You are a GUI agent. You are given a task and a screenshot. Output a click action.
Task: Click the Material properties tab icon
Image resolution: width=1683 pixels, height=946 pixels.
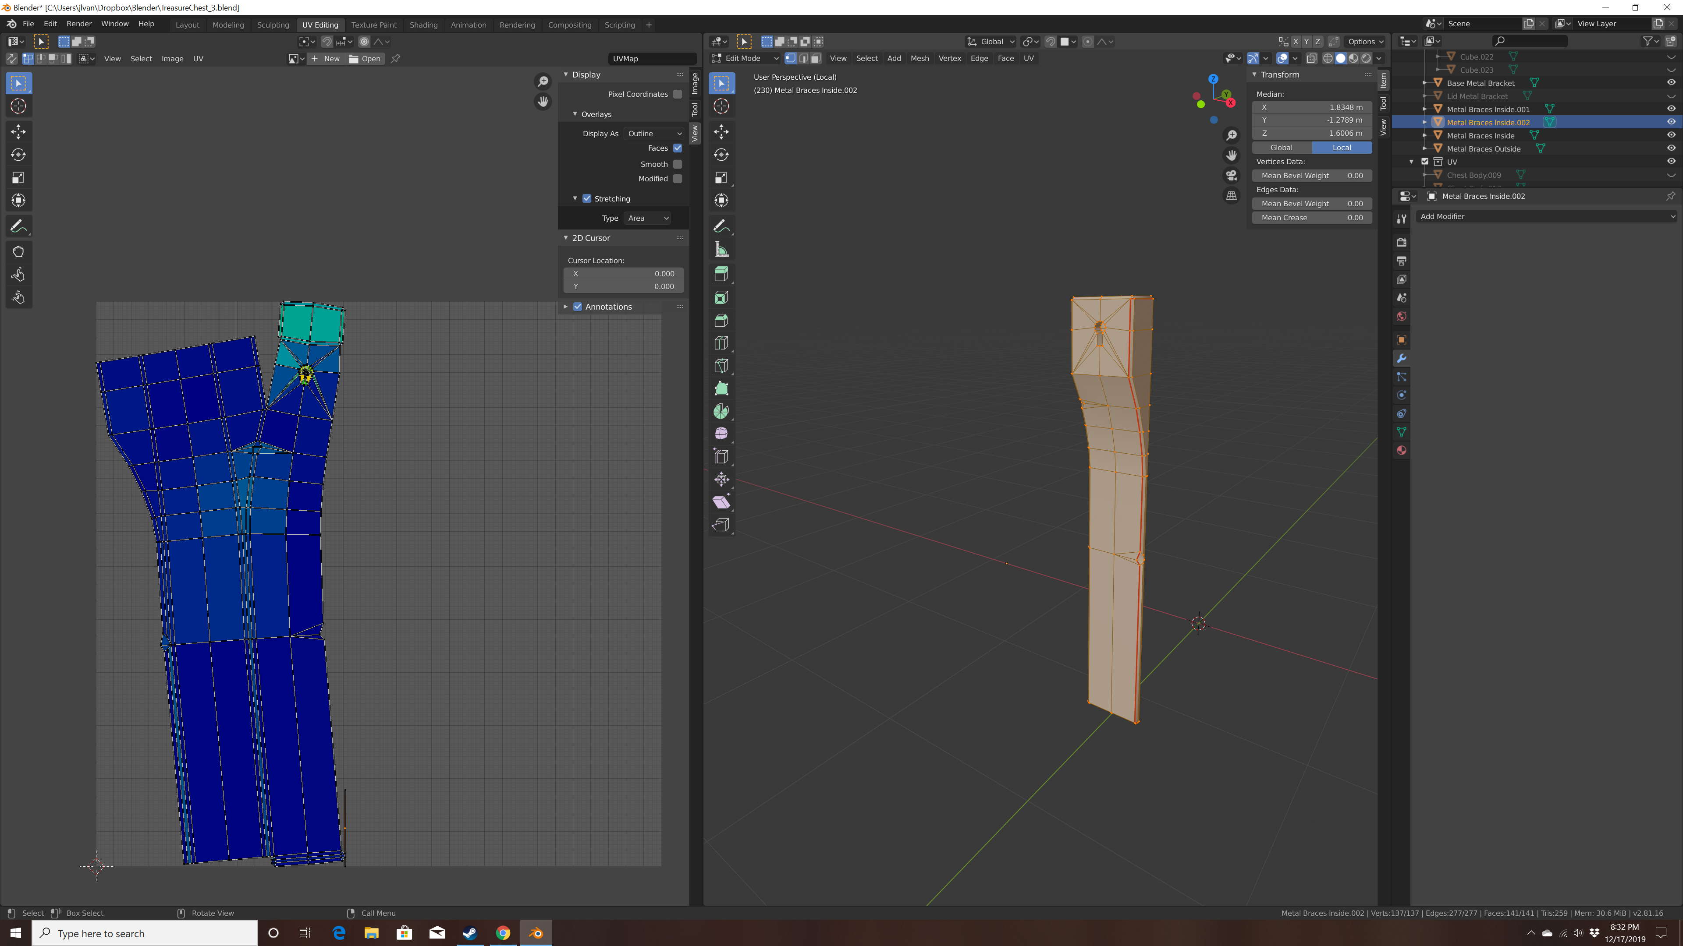[1402, 451]
